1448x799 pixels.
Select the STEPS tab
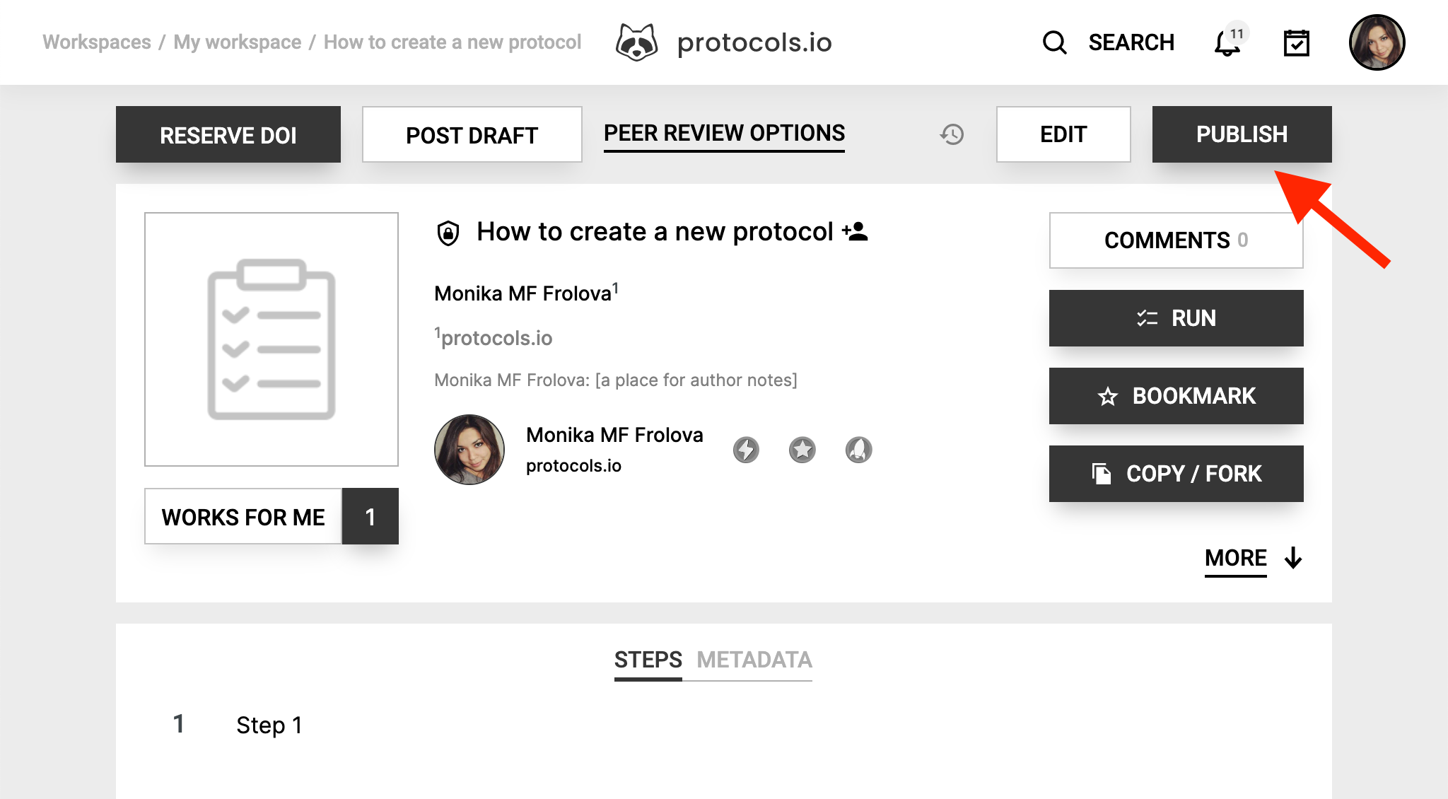(648, 660)
